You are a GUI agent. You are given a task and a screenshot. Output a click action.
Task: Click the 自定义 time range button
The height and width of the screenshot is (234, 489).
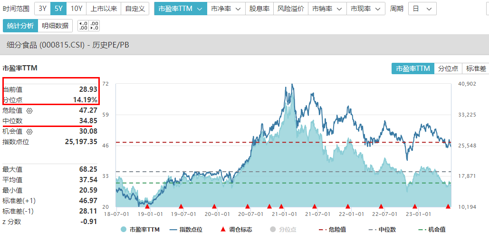coord(135,9)
